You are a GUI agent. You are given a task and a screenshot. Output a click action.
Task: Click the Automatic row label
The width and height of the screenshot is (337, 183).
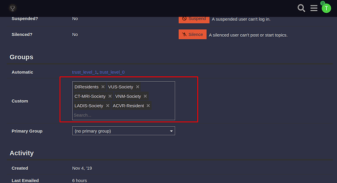pos(22,72)
